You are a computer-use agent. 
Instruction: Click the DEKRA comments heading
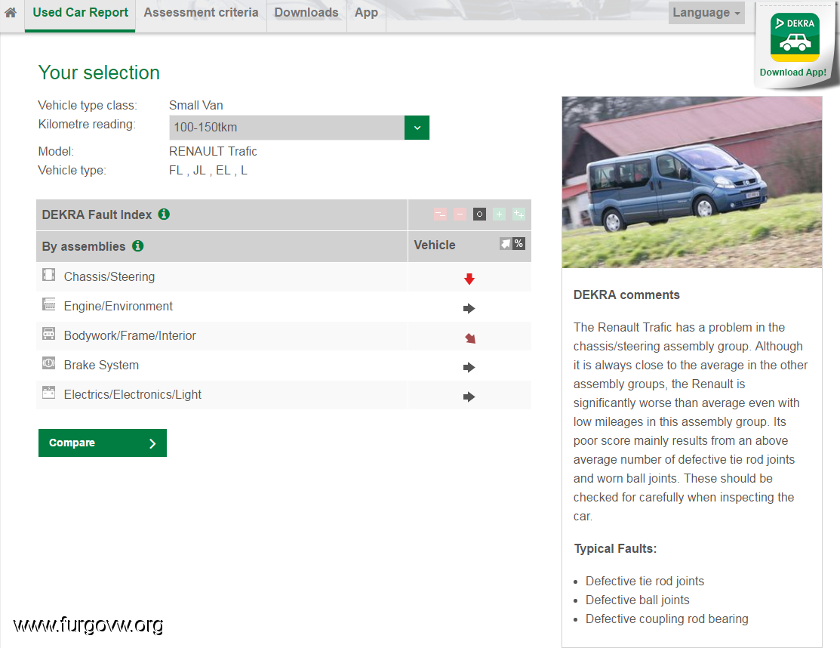(626, 295)
